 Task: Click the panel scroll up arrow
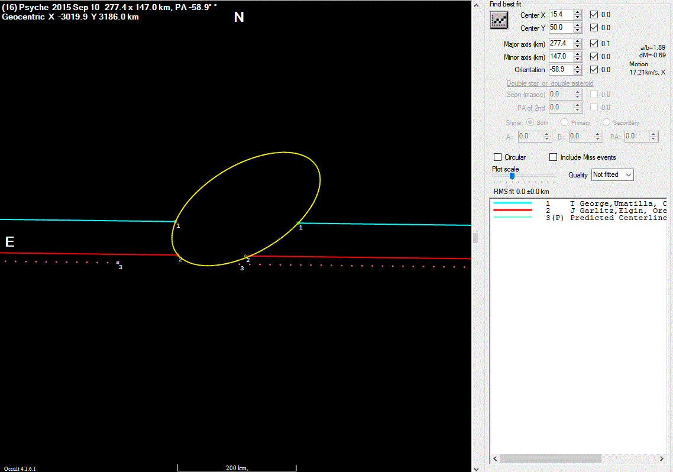pyautogui.click(x=476, y=5)
